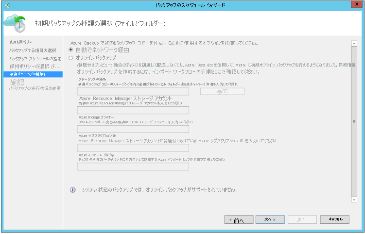Click the Azure インポート ジョブ名 input field
Screen dimensions: 365x234
click(x=133, y=167)
